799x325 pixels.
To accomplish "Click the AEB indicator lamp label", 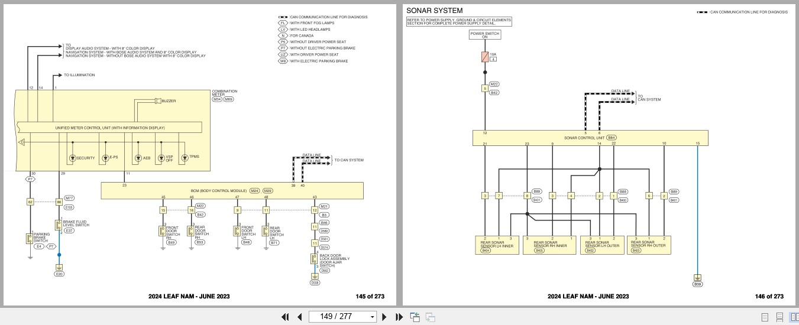I will (147, 158).
